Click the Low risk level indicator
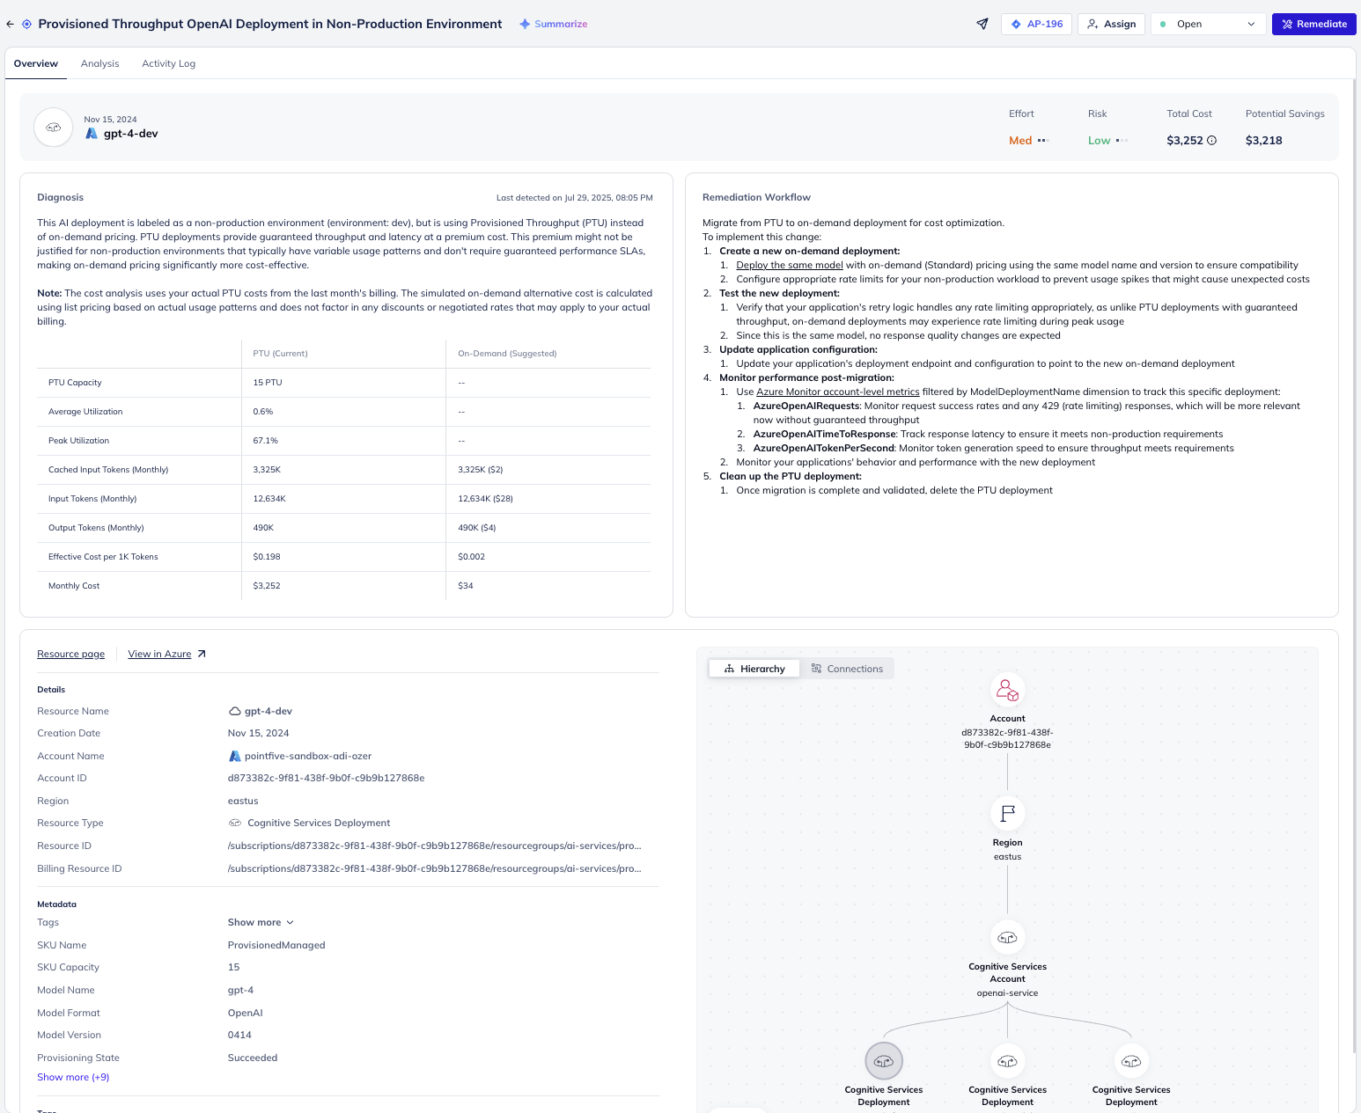This screenshot has width=1361, height=1113. tap(1107, 140)
